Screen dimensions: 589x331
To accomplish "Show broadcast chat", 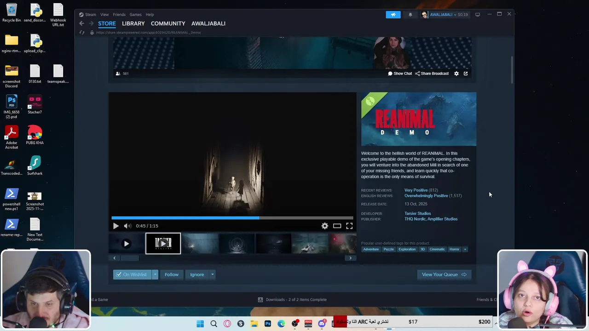I will click(400, 74).
